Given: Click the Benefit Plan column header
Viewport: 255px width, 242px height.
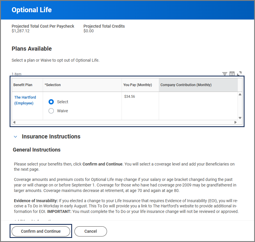Looking at the screenshot, I should click(x=23, y=85).
